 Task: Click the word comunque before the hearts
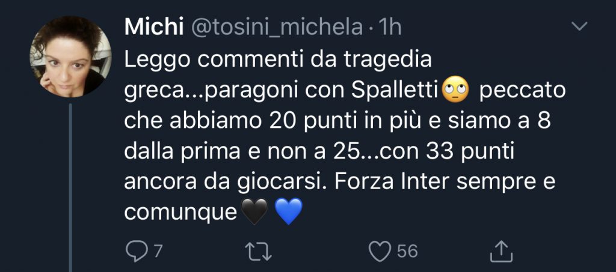click(181, 212)
